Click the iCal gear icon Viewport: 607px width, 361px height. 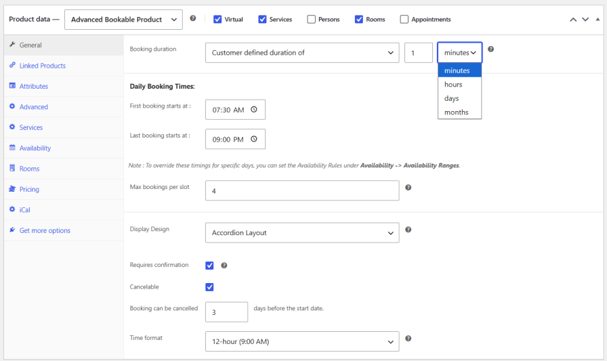12,209
